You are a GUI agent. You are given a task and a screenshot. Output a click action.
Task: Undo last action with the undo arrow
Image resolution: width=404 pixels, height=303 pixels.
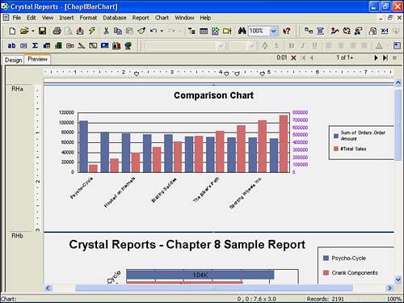point(154,31)
